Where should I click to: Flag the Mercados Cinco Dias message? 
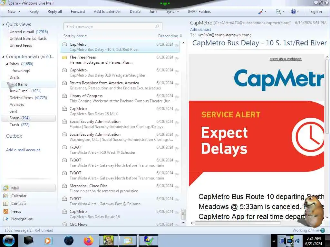click(177, 188)
